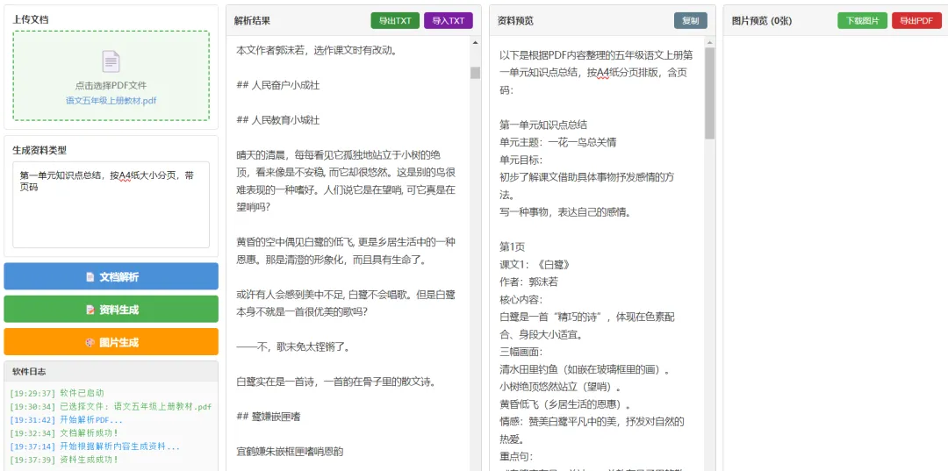Click preview line 黄昏低飞（乡居生活的恩惠）。

[565, 404]
